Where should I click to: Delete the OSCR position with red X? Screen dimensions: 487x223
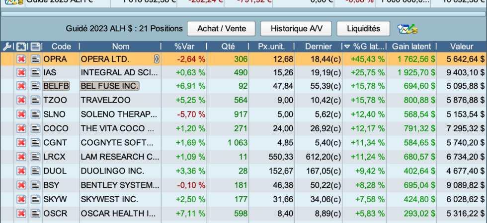pos(21,214)
